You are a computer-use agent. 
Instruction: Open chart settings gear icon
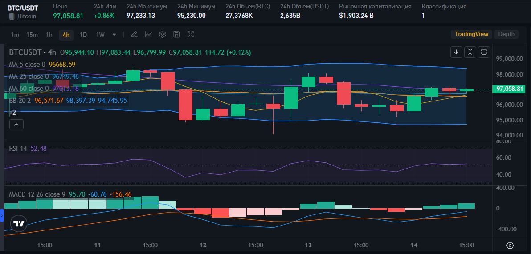tap(163, 34)
